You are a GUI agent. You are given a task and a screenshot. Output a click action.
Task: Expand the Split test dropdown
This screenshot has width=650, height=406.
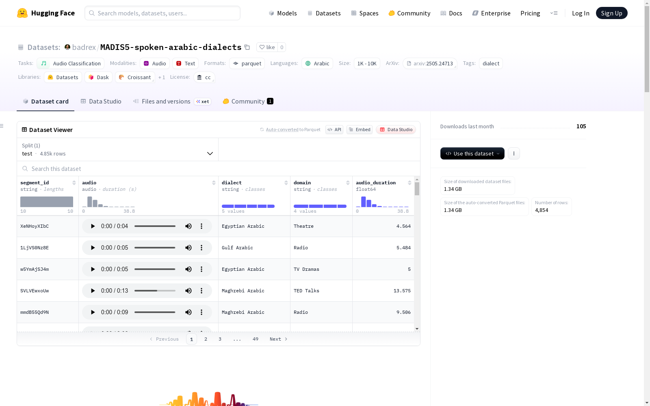pyautogui.click(x=117, y=149)
